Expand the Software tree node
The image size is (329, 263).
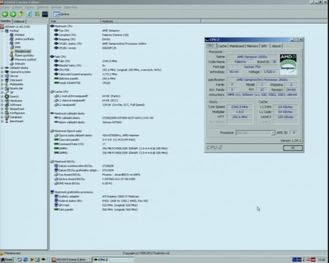pos(2,105)
